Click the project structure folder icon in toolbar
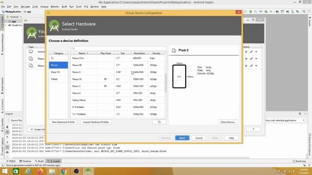Image resolution: width=312 pixels, height=175 pixels. [277, 12]
